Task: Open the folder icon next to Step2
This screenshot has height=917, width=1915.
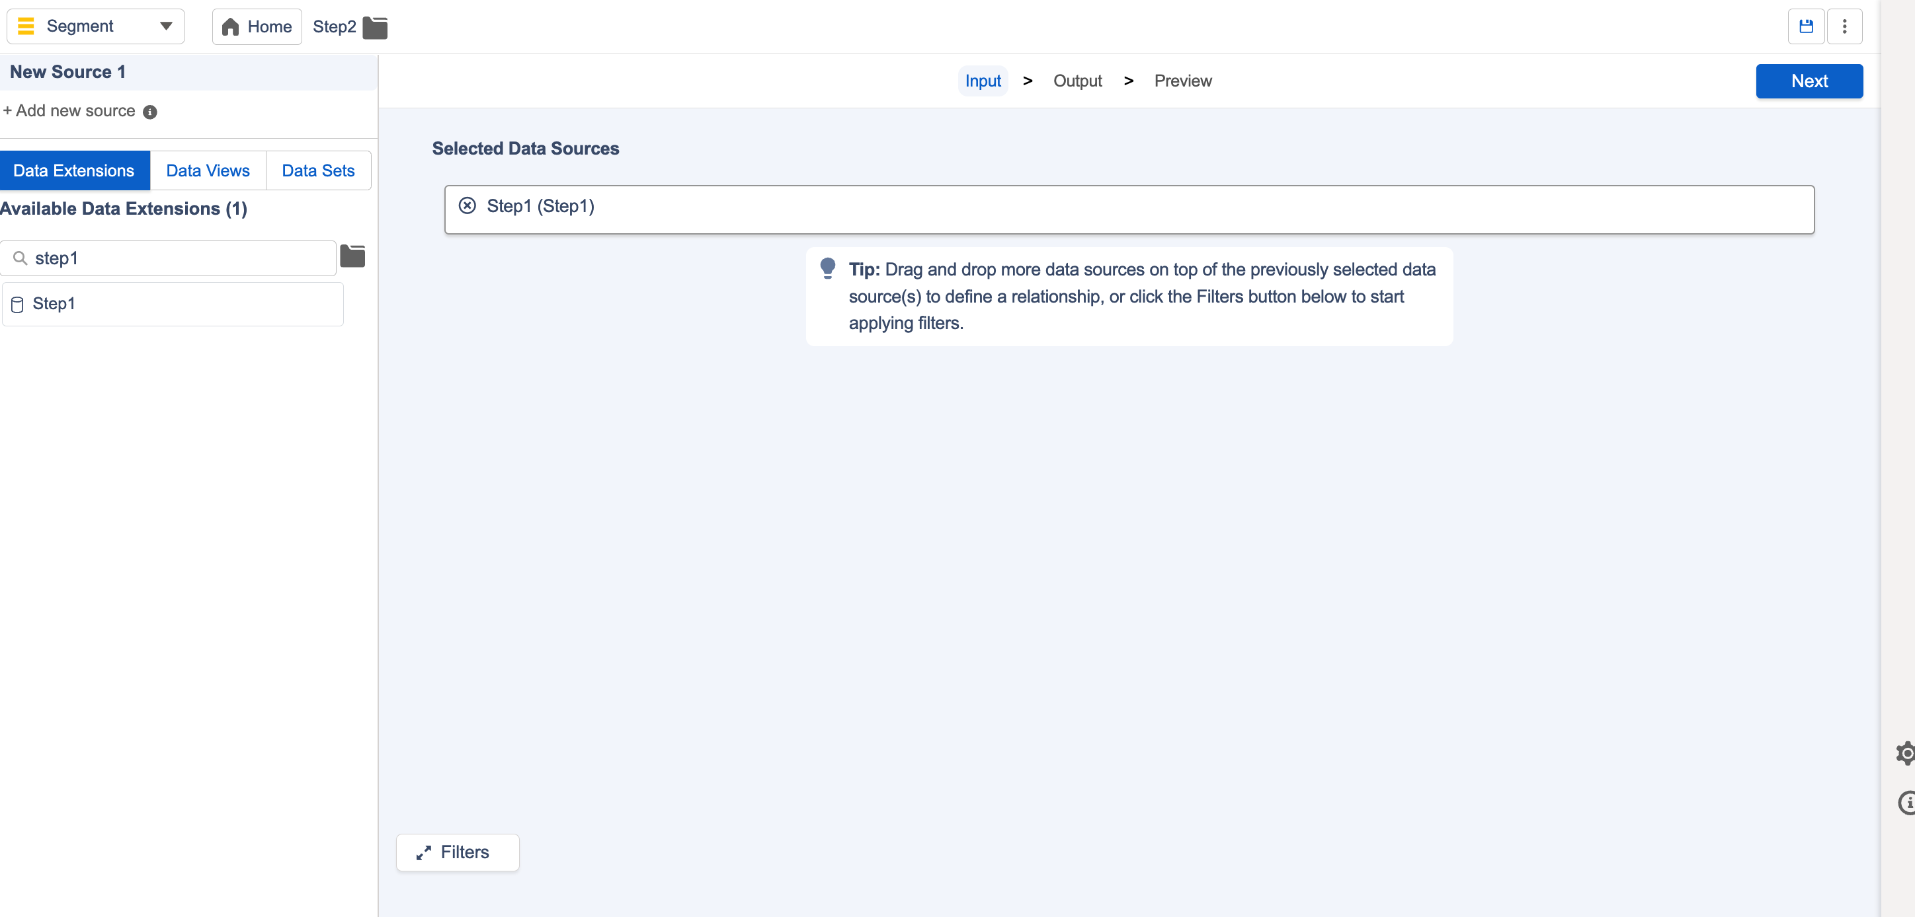Action: pos(375,28)
